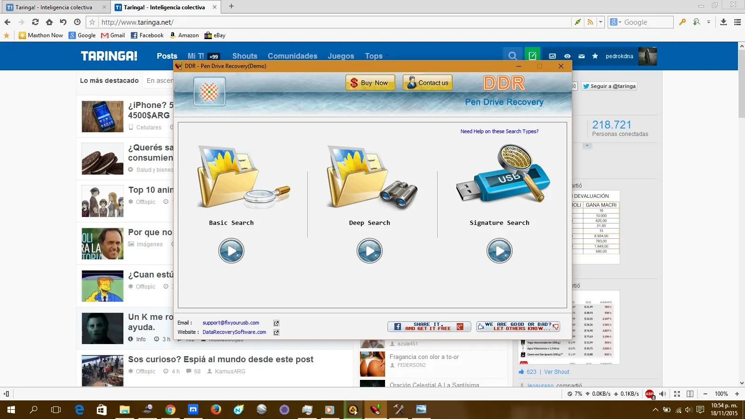Expand the dropdown beside the RSS icon

point(601,22)
